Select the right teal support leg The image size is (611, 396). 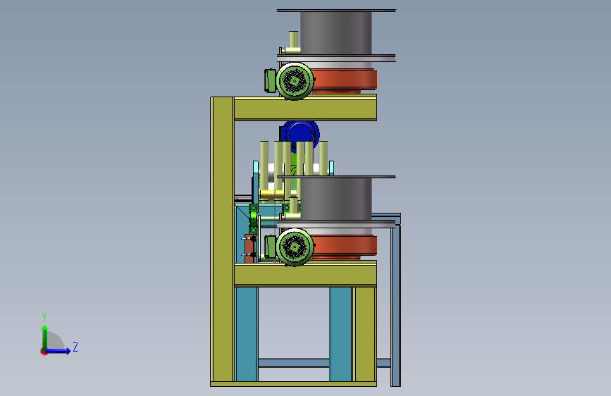click(x=340, y=334)
